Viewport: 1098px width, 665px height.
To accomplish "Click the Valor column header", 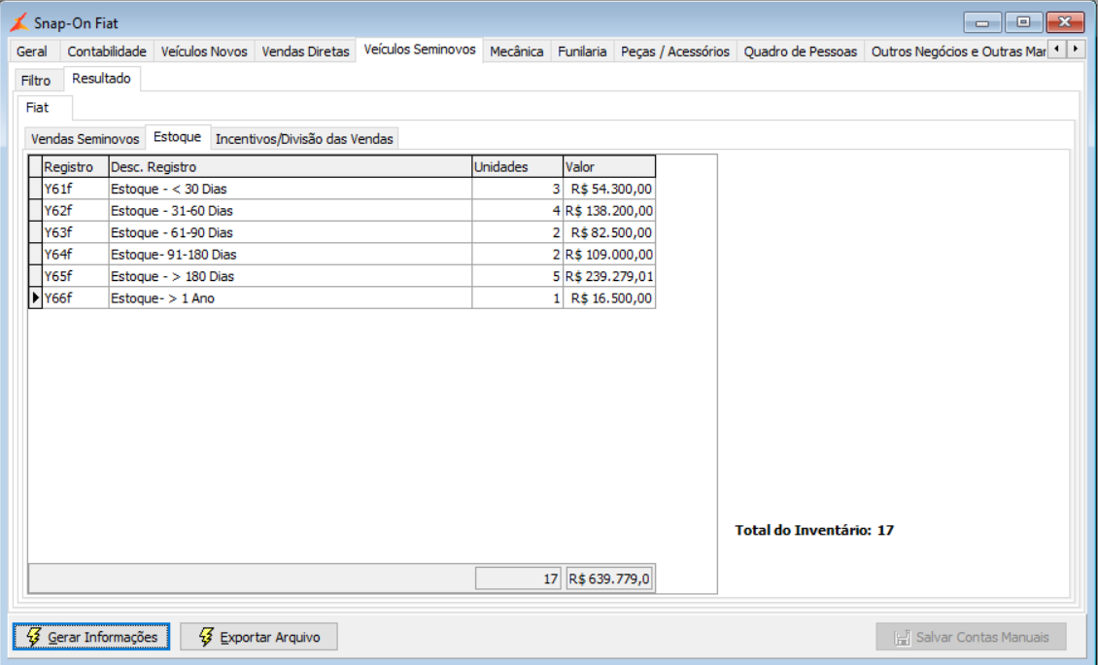I will [x=609, y=167].
